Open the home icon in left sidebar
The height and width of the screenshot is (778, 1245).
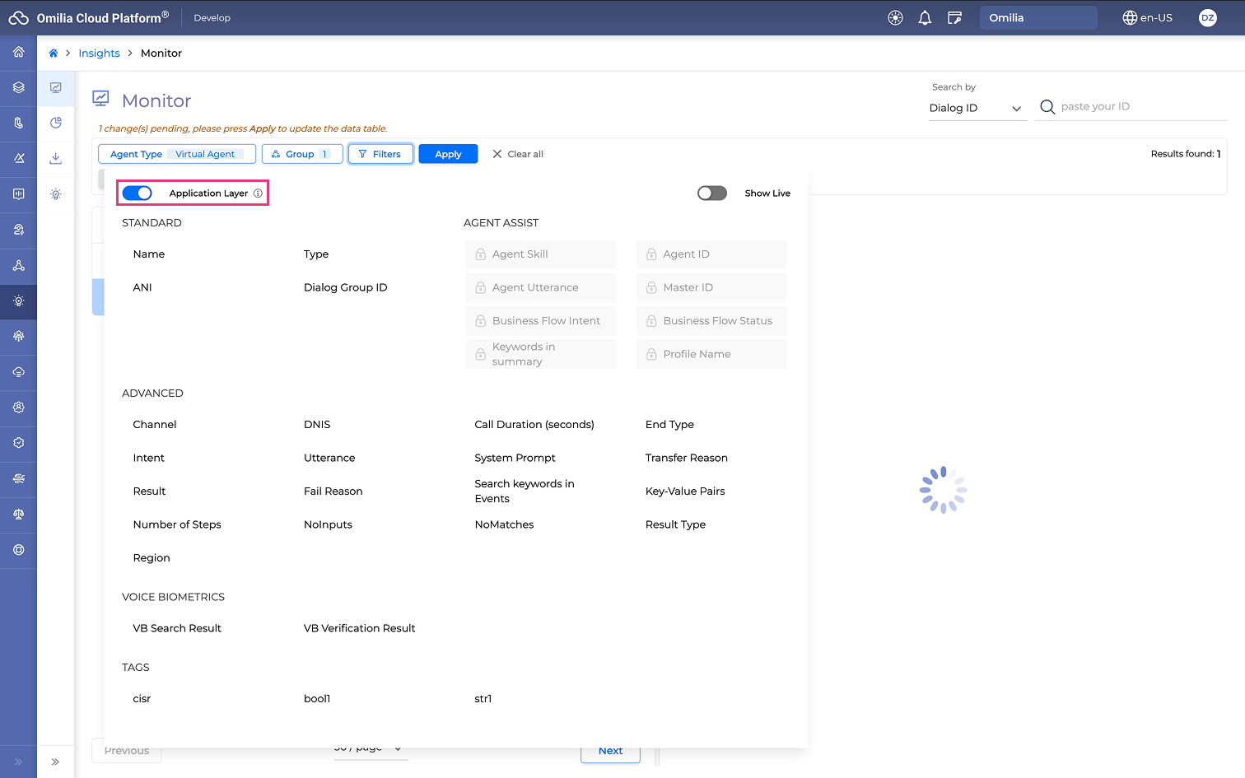(18, 52)
